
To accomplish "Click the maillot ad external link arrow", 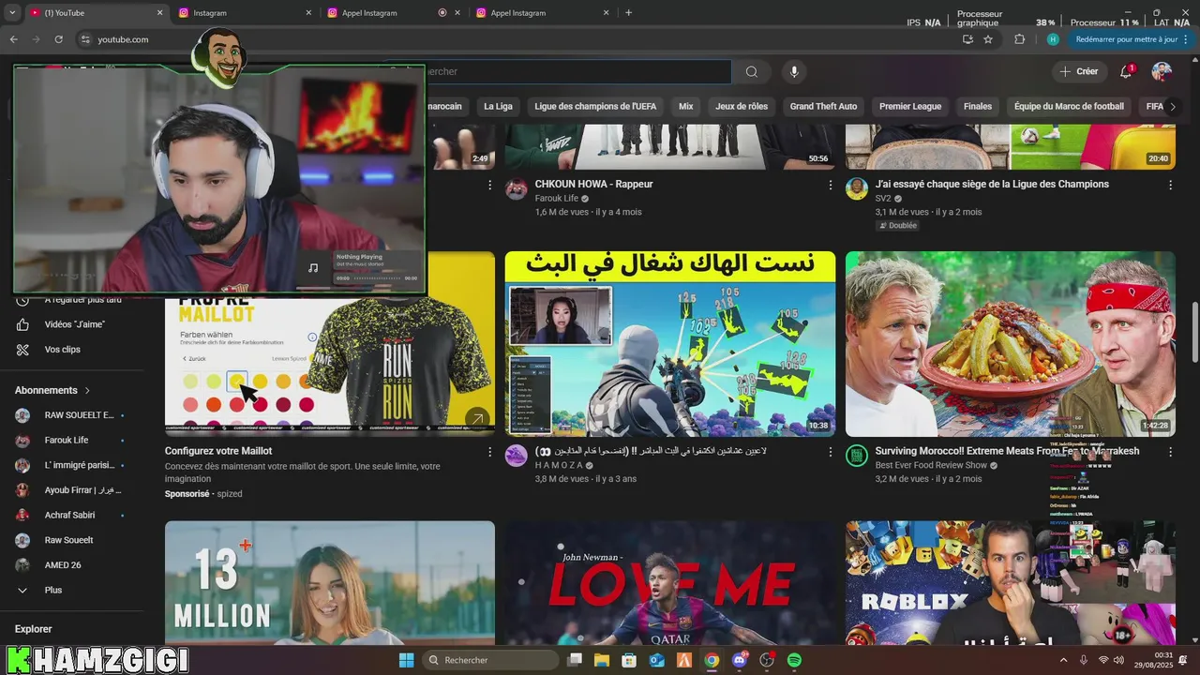I will [x=477, y=419].
